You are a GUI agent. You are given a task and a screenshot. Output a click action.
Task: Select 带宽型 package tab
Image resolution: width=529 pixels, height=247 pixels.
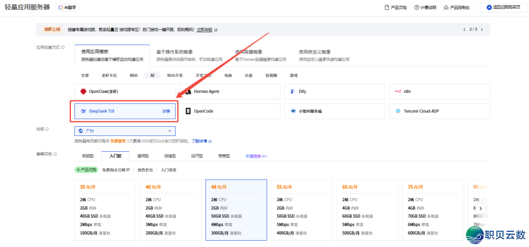(x=224, y=157)
